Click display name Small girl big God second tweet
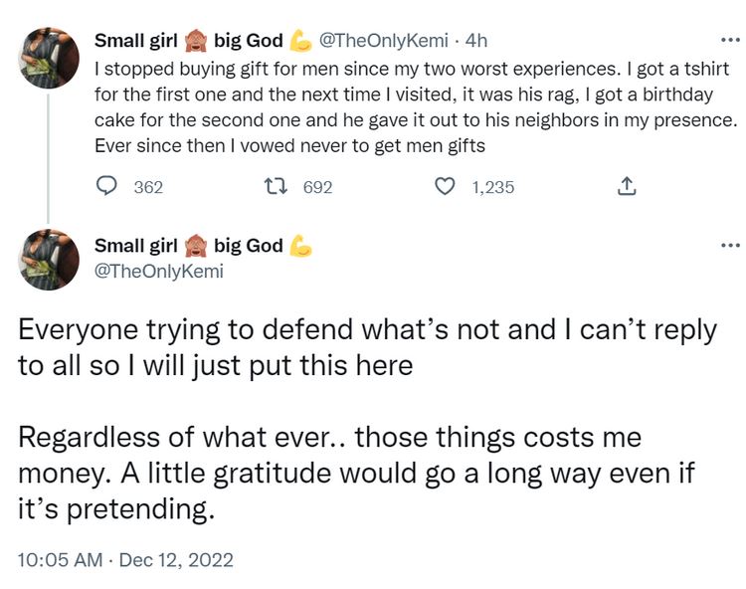746x589 pixels. tap(203, 246)
